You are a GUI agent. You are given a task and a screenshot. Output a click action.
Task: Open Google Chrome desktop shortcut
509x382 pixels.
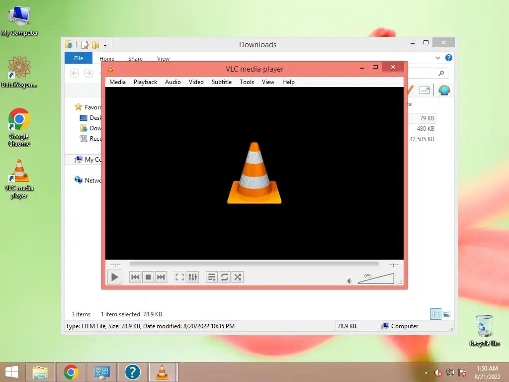click(19, 127)
